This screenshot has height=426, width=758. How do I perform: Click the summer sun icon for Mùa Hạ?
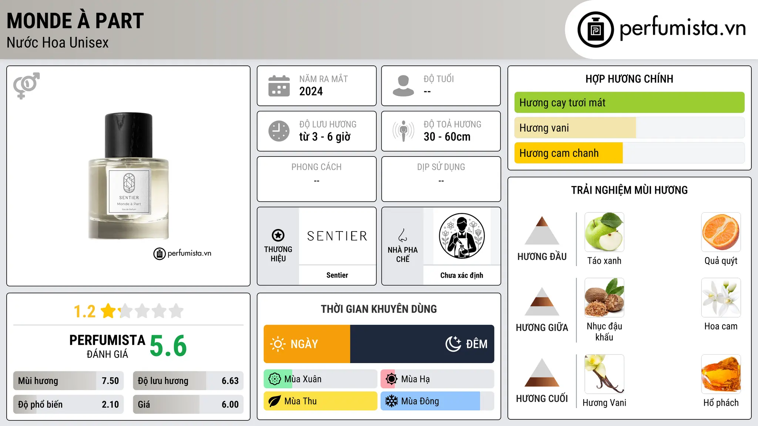click(392, 379)
